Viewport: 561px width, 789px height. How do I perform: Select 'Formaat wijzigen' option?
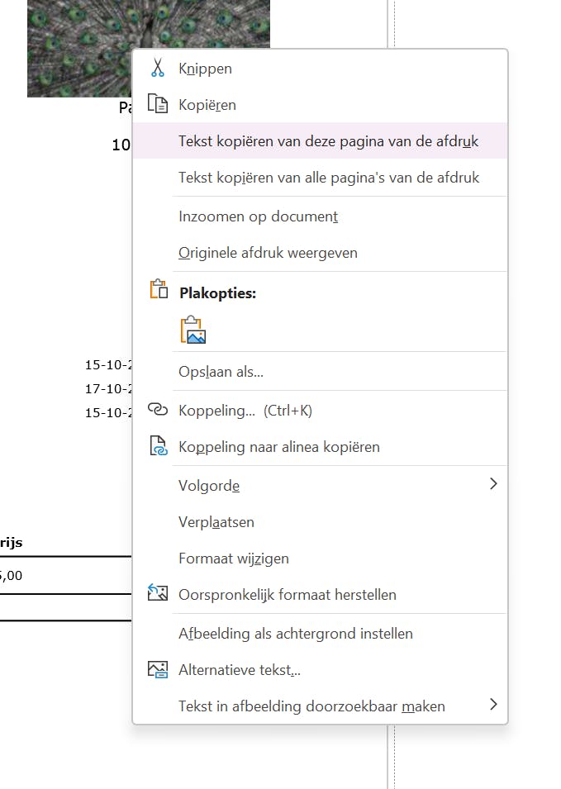click(234, 558)
